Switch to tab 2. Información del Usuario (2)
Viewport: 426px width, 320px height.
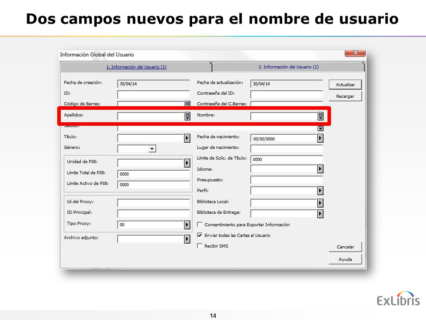point(288,67)
